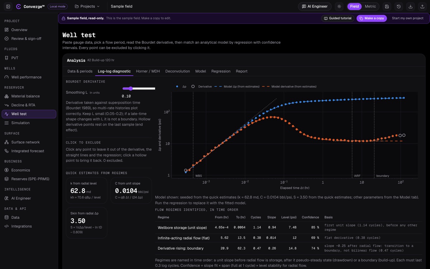Open the history clock icon in the top bar
Screen dimensions: 430x269
click(399, 6)
